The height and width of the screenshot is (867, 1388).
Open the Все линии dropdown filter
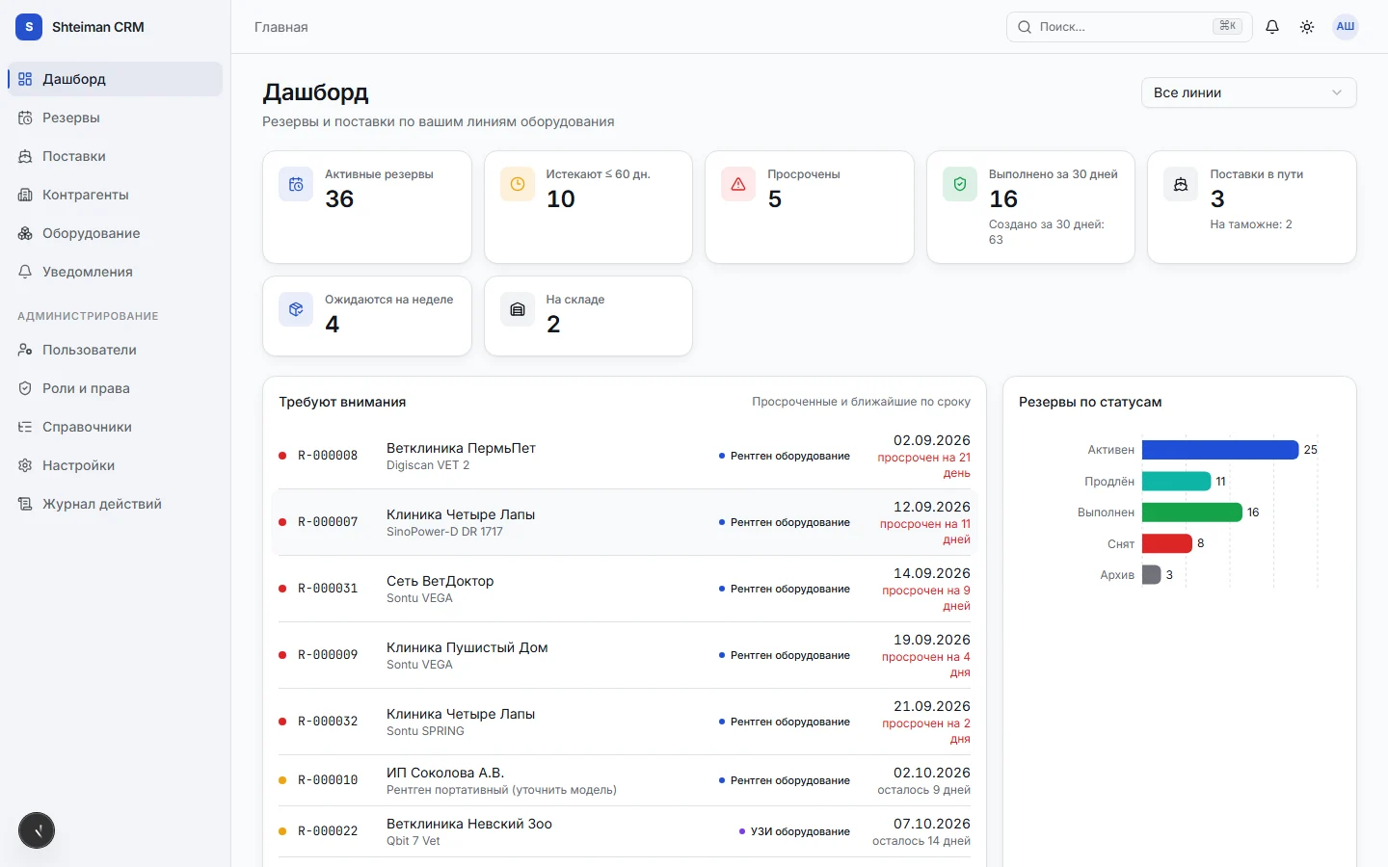pyautogui.click(x=1248, y=92)
